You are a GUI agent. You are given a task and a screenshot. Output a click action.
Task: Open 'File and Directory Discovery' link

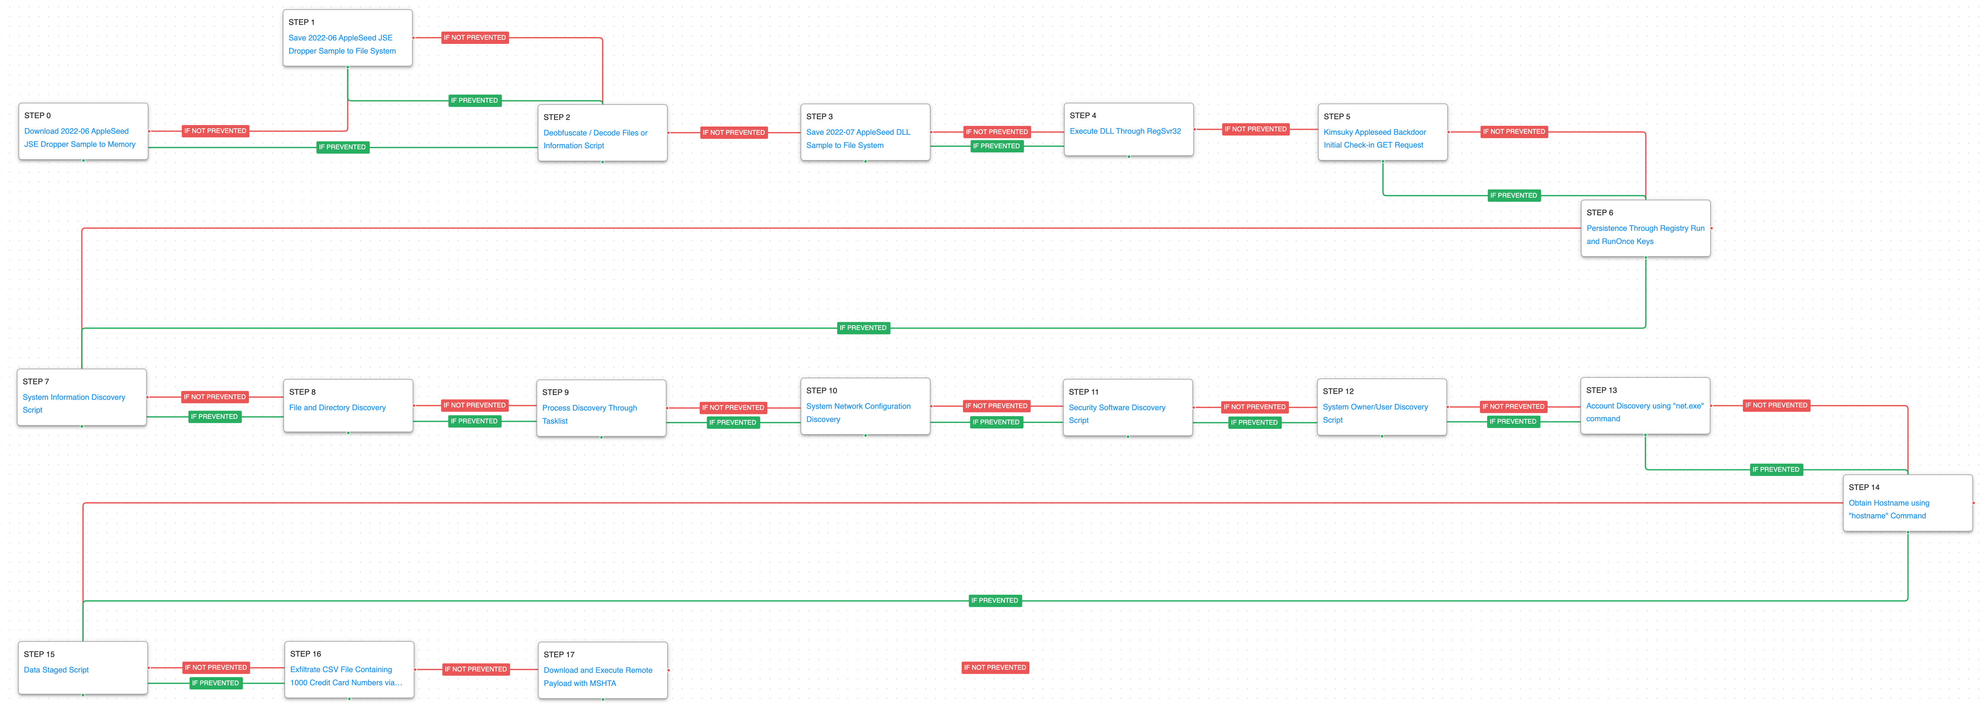[337, 408]
